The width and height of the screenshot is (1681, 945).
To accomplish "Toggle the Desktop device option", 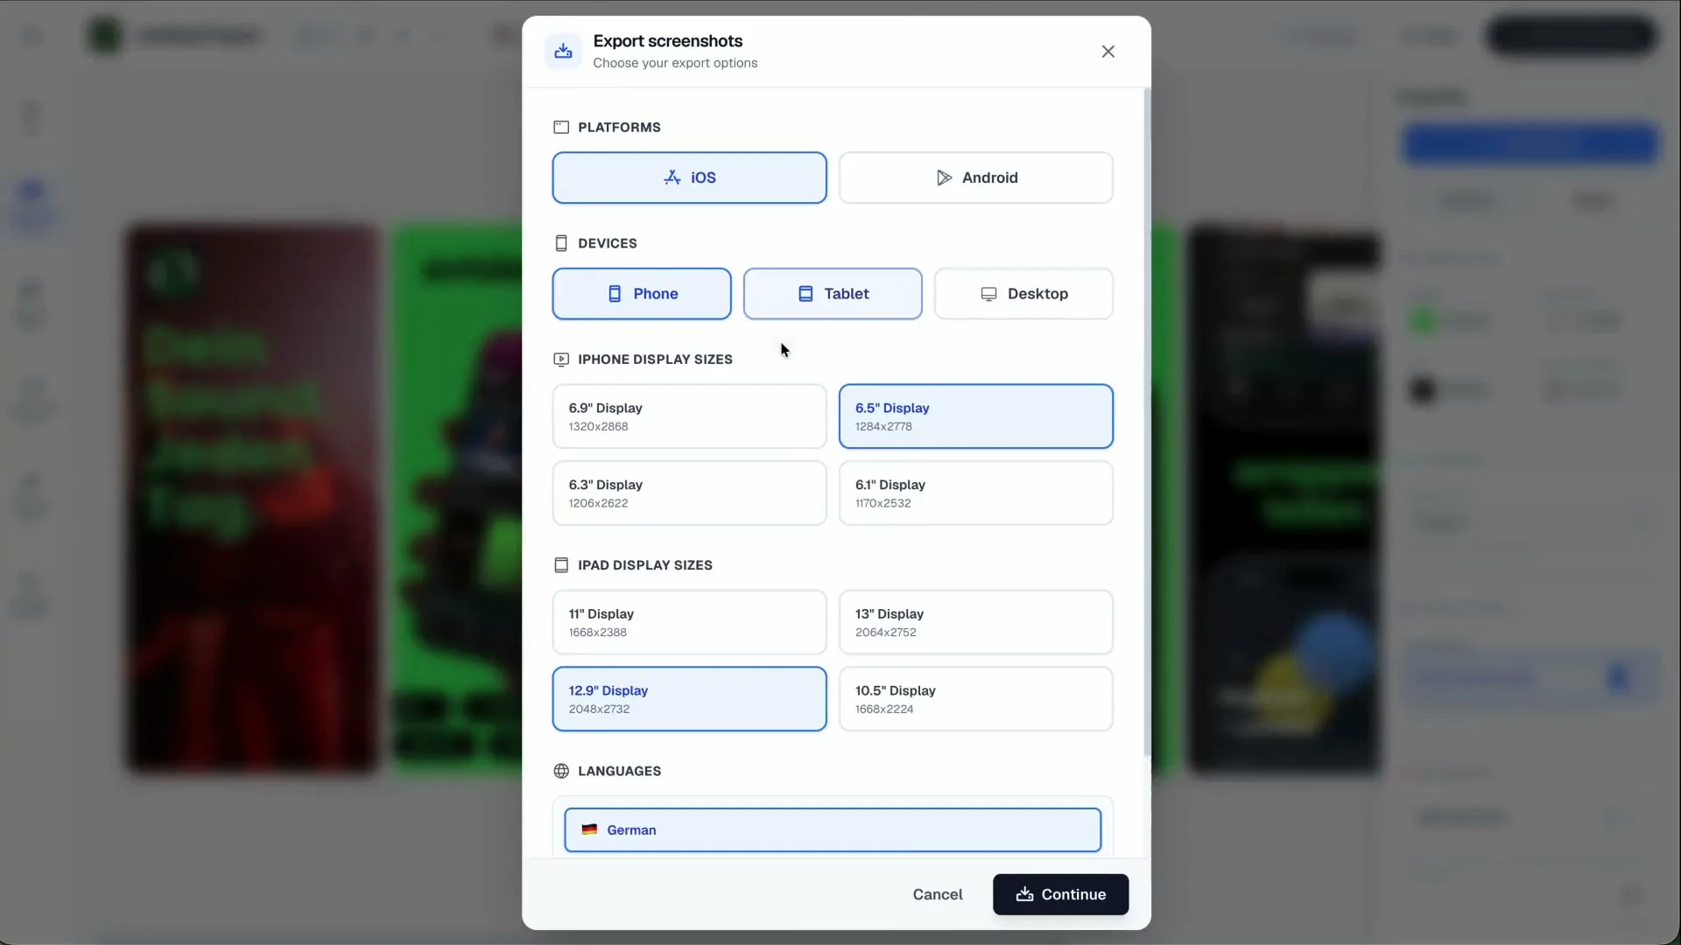I will point(1023,294).
